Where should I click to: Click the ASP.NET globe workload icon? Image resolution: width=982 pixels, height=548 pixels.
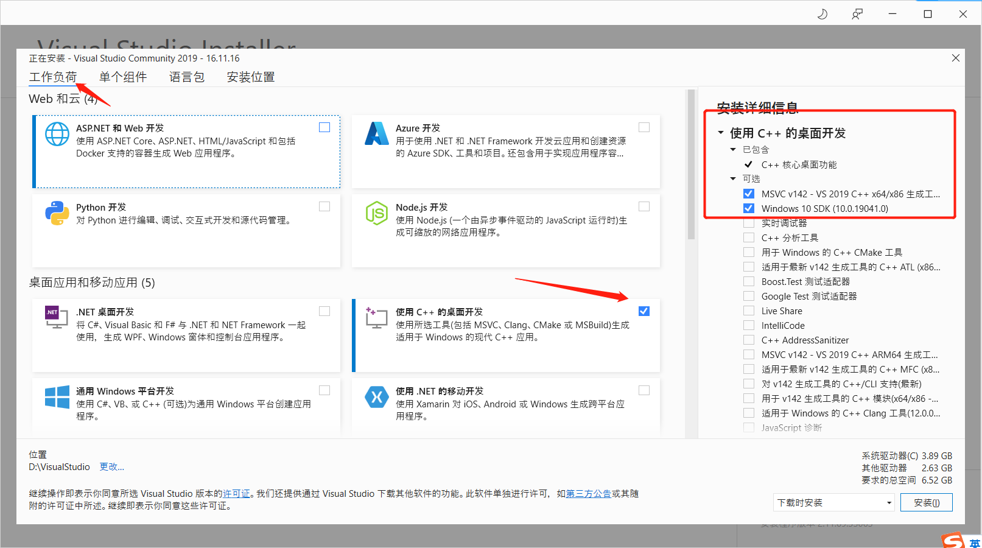(57, 134)
